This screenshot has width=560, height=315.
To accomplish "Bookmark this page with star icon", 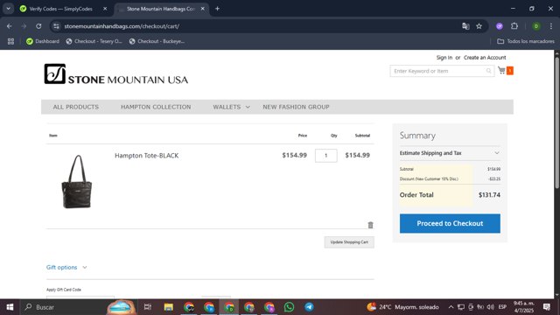I will [479, 26].
